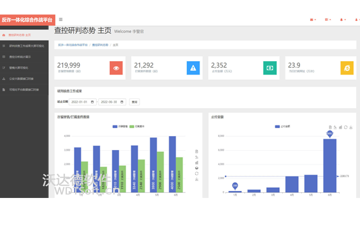This screenshot has width=360, height=227.
Task: Click the red eye icon on 219,999 card
Action: [x=116, y=68]
